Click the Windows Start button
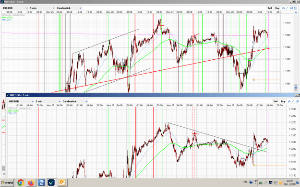Screen dimensions: 300x187 pyautogui.click(x=7, y=183)
